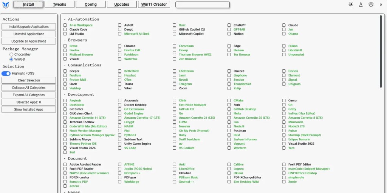Click the search input field
This screenshot has height=193, width=387.
203,5
